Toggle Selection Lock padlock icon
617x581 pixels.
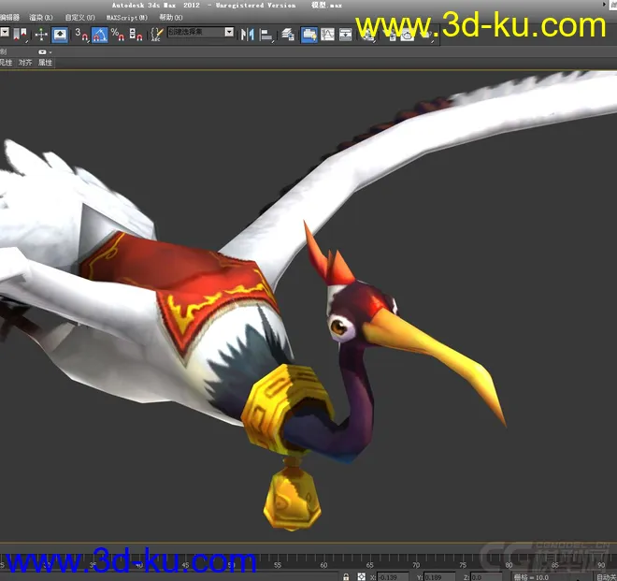(346, 576)
